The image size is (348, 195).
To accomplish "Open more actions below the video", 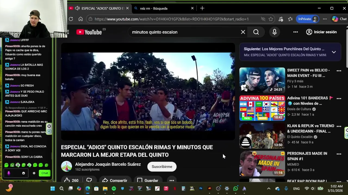I will click(172, 180).
